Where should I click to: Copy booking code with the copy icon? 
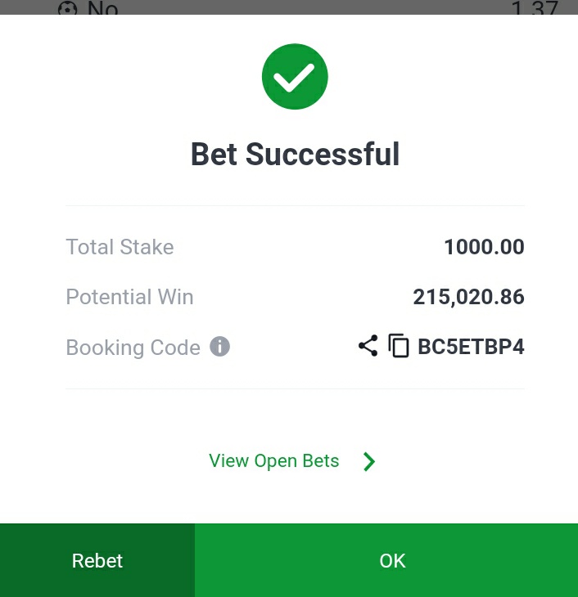[x=399, y=346]
